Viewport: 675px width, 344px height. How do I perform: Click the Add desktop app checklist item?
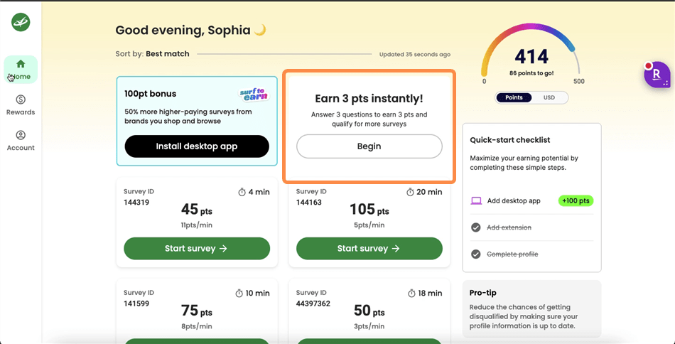(531, 200)
